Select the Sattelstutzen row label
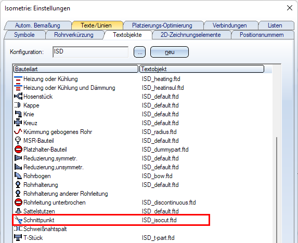The height and width of the screenshot is (243, 298). coord(39,211)
